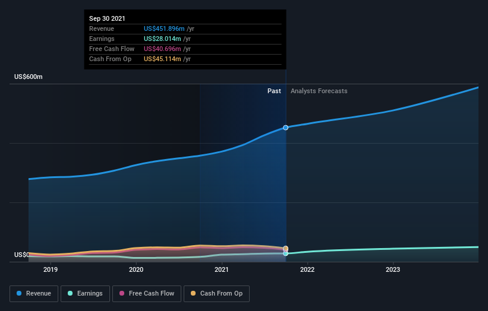Click the US$0 y-axis label
The image size is (488, 311).
[x=21, y=255]
